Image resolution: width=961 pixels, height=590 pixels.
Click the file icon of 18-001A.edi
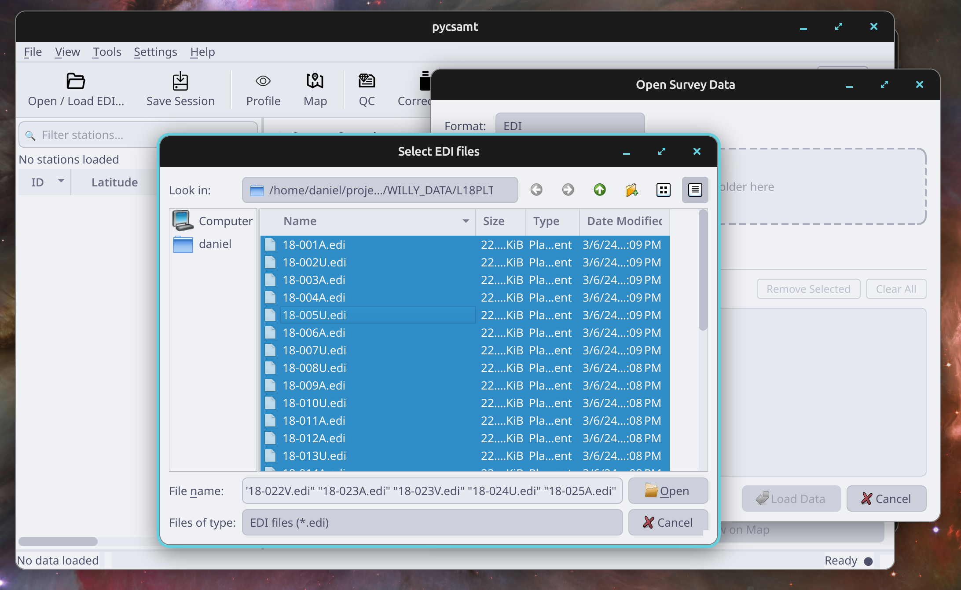coord(270,244)
